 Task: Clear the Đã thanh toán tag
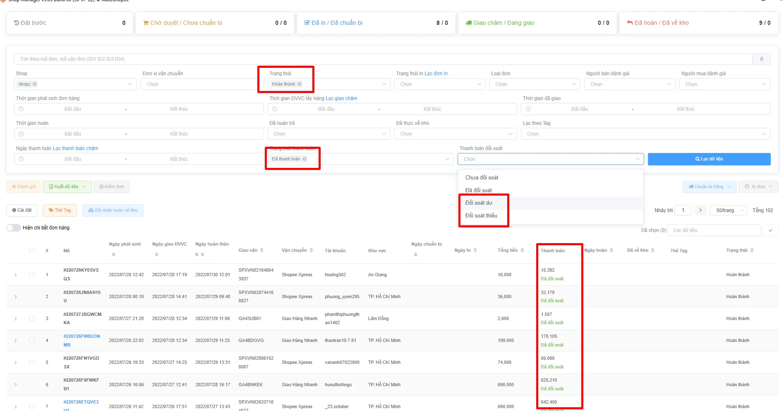(304, 159)
